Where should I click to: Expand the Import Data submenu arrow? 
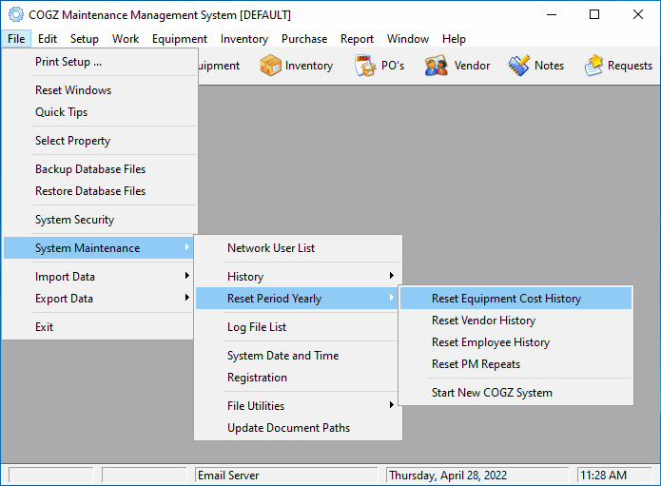186,276
